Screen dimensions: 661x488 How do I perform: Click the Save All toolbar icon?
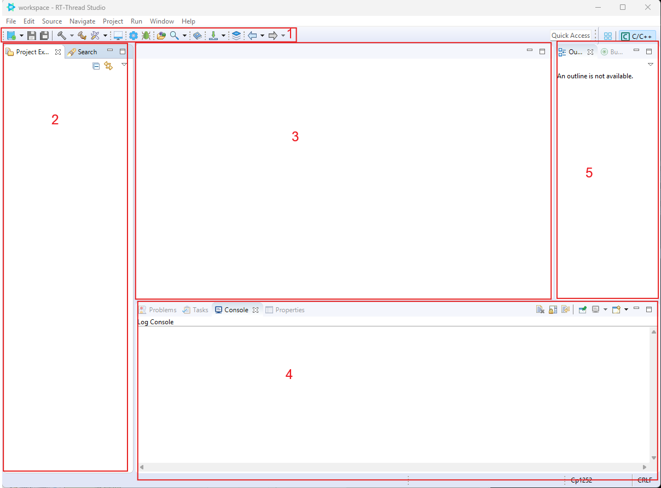[44, 36]
